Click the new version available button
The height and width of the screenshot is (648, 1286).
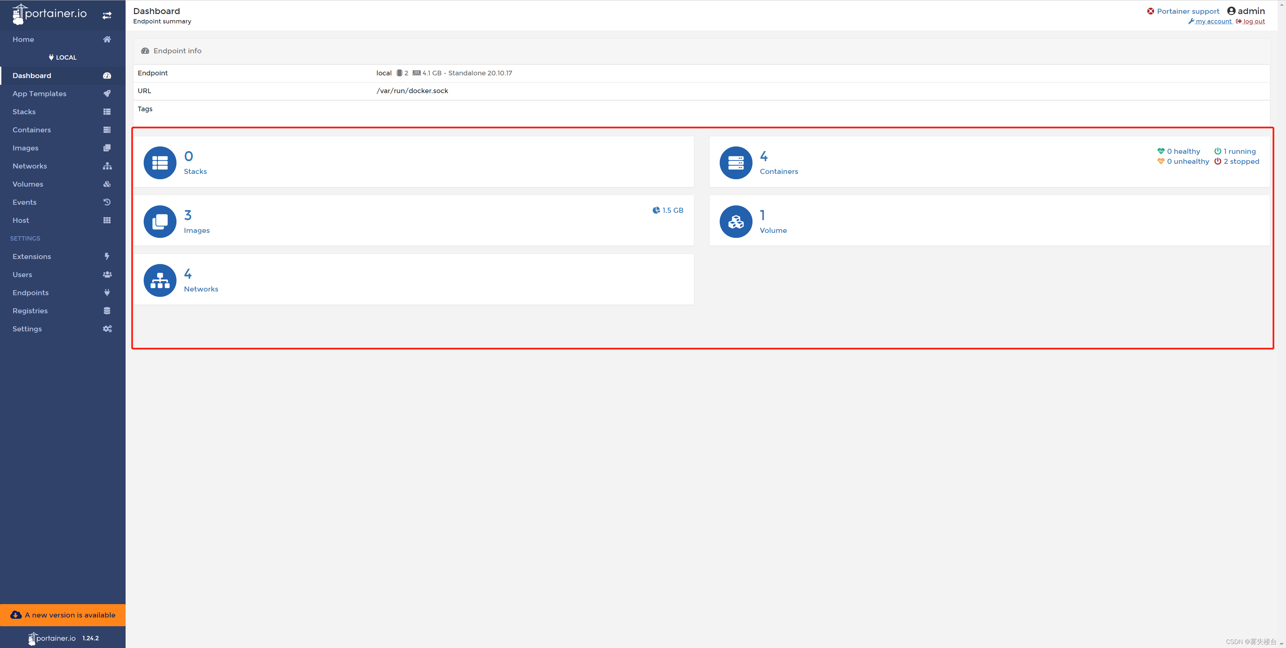click(x=62, y=615)
